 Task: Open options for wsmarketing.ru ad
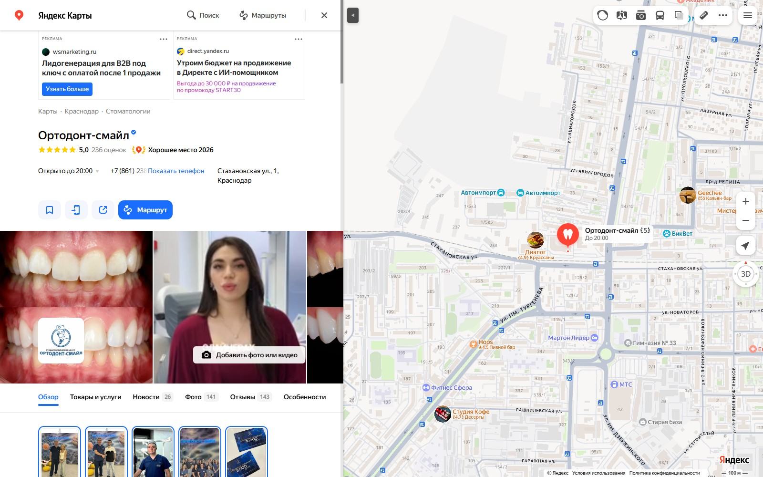pyautogui.click(x=164, y=39)
